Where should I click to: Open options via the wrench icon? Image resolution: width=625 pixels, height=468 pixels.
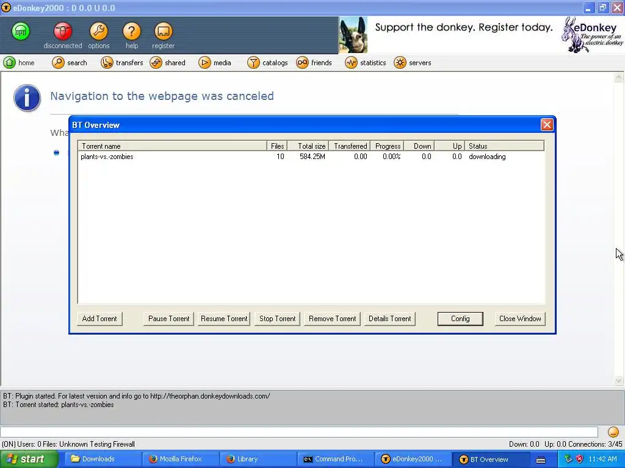(98, 31)
